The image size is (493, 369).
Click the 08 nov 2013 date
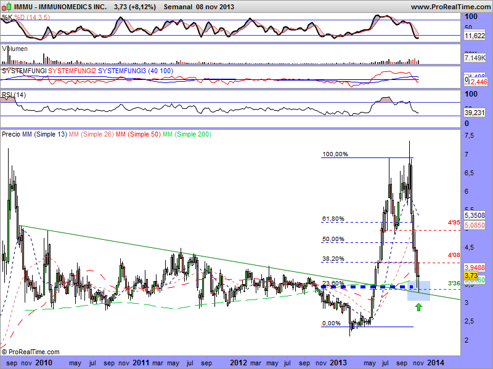[215, 7]
